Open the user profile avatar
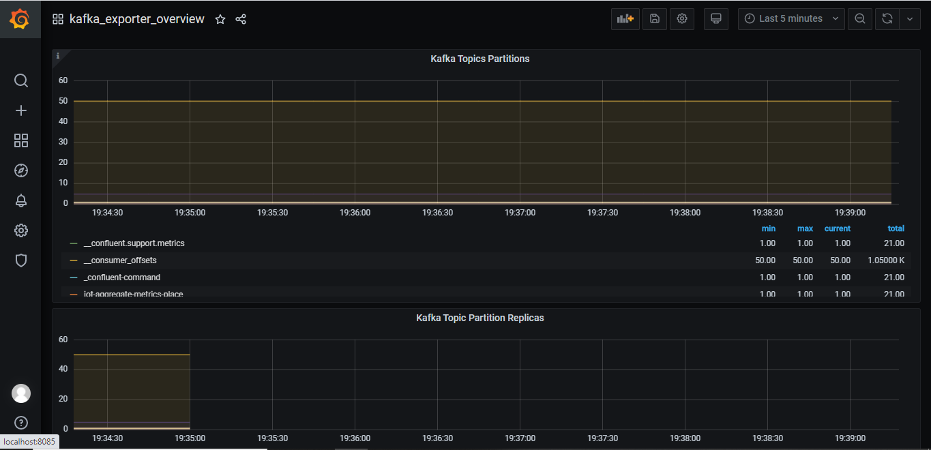The image size is (931, 450). (21, 393)
